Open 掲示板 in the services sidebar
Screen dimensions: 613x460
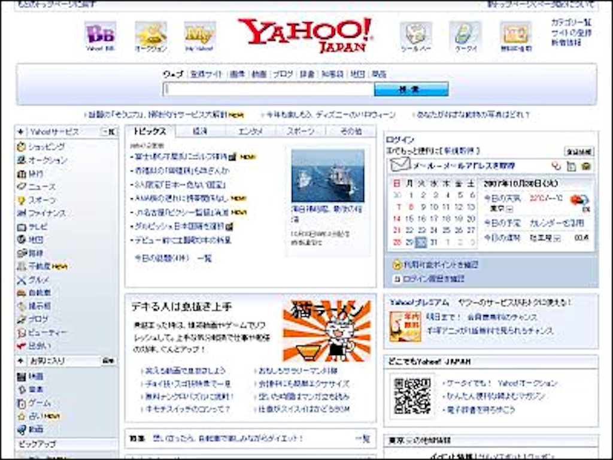coord(34,306)
